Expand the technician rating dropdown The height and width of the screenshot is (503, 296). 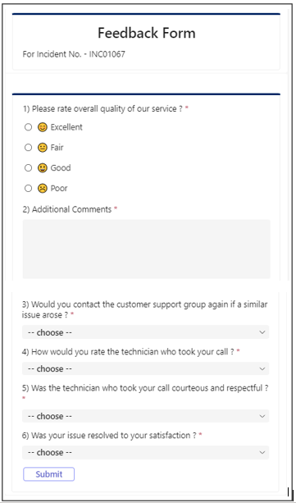(146, 368)
